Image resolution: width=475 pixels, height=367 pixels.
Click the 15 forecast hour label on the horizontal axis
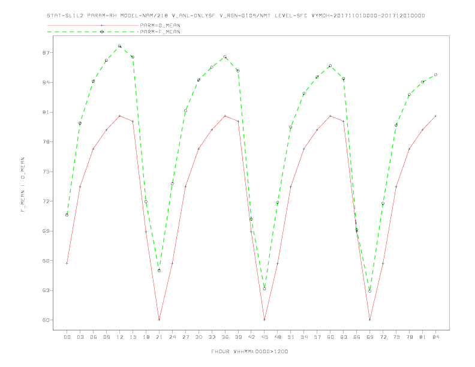[133, 337]
